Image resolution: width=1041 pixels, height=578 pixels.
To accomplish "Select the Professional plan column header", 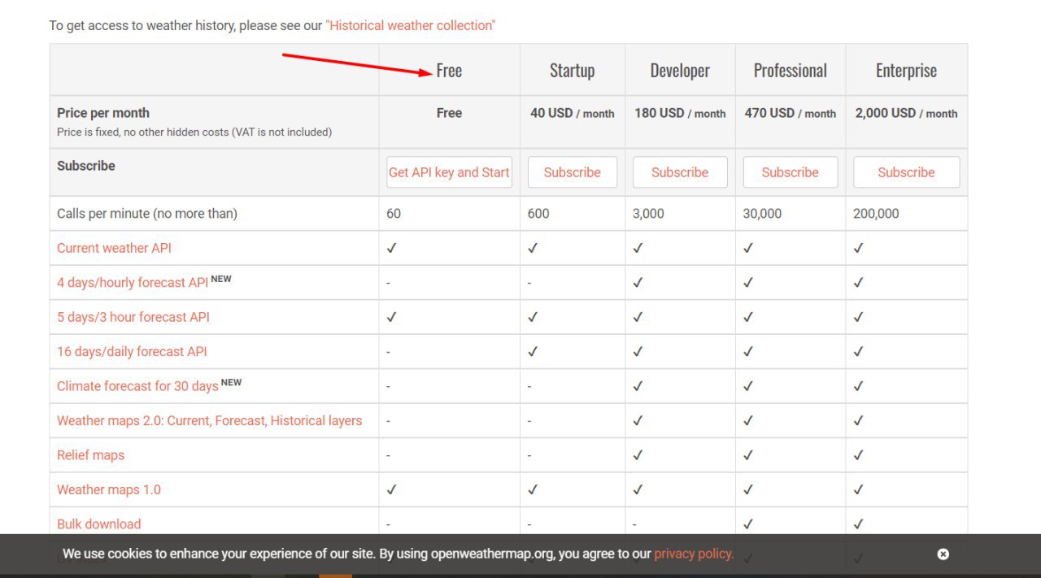I will [x=791, y=71].
